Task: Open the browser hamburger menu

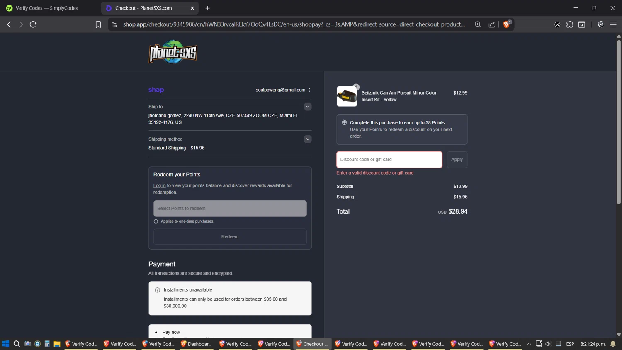Action: 613,24
